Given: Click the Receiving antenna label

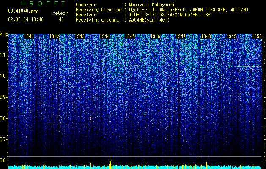Looking at the screenshot, I should (97, 20).
